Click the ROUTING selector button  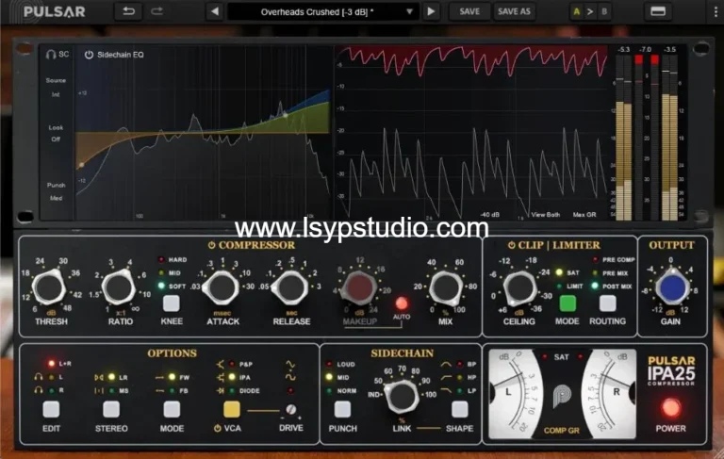point(607,303)
